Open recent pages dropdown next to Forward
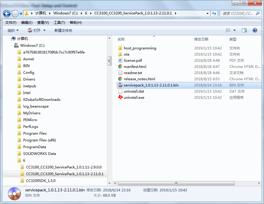The image size is (264, 204). coord(21,14)
